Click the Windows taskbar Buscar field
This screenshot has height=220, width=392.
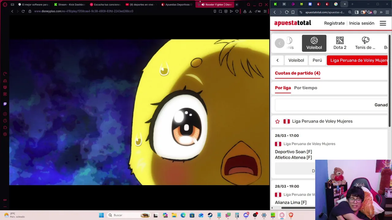129,215
